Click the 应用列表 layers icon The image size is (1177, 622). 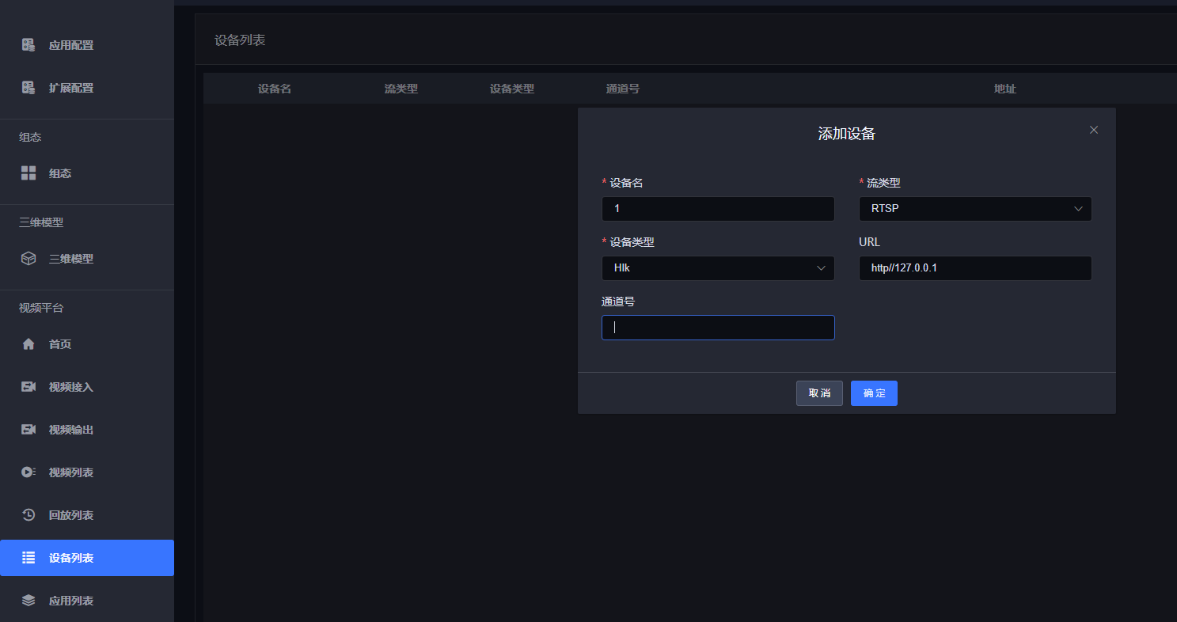coord(28,601)
